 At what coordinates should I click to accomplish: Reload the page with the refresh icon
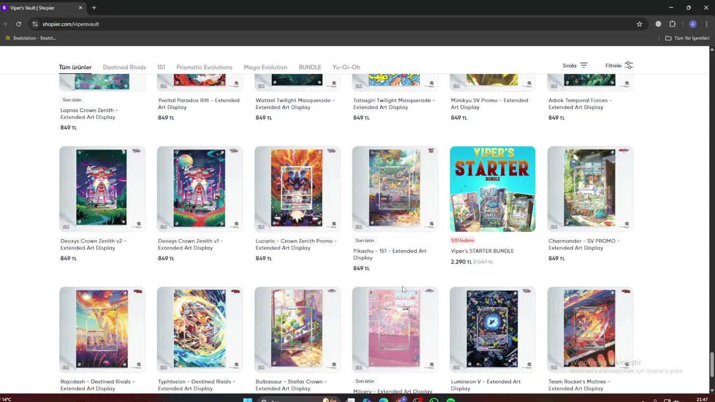coord(18,24)
